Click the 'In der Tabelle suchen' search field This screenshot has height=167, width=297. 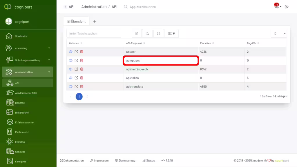click(94, 34)
